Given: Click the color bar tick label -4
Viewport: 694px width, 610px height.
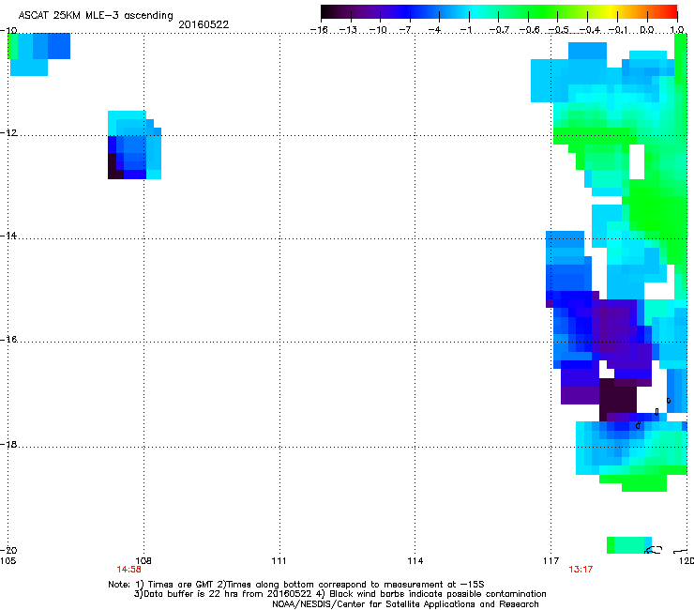Looking at the screenshot, I should [434, 30].
